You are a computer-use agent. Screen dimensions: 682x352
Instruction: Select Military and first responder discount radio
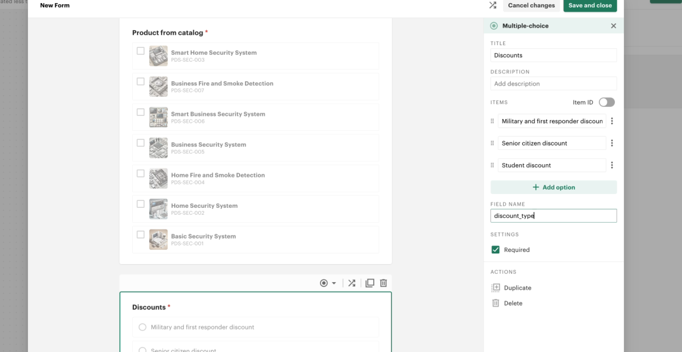coord(142,327)
